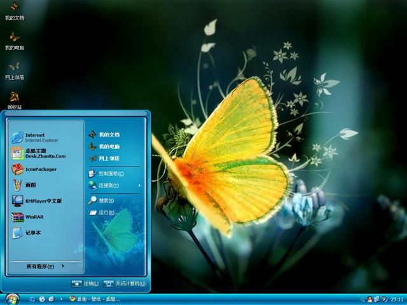Expand the quick launch overflow chevron

pyautogui.click(x=61, y=299)
